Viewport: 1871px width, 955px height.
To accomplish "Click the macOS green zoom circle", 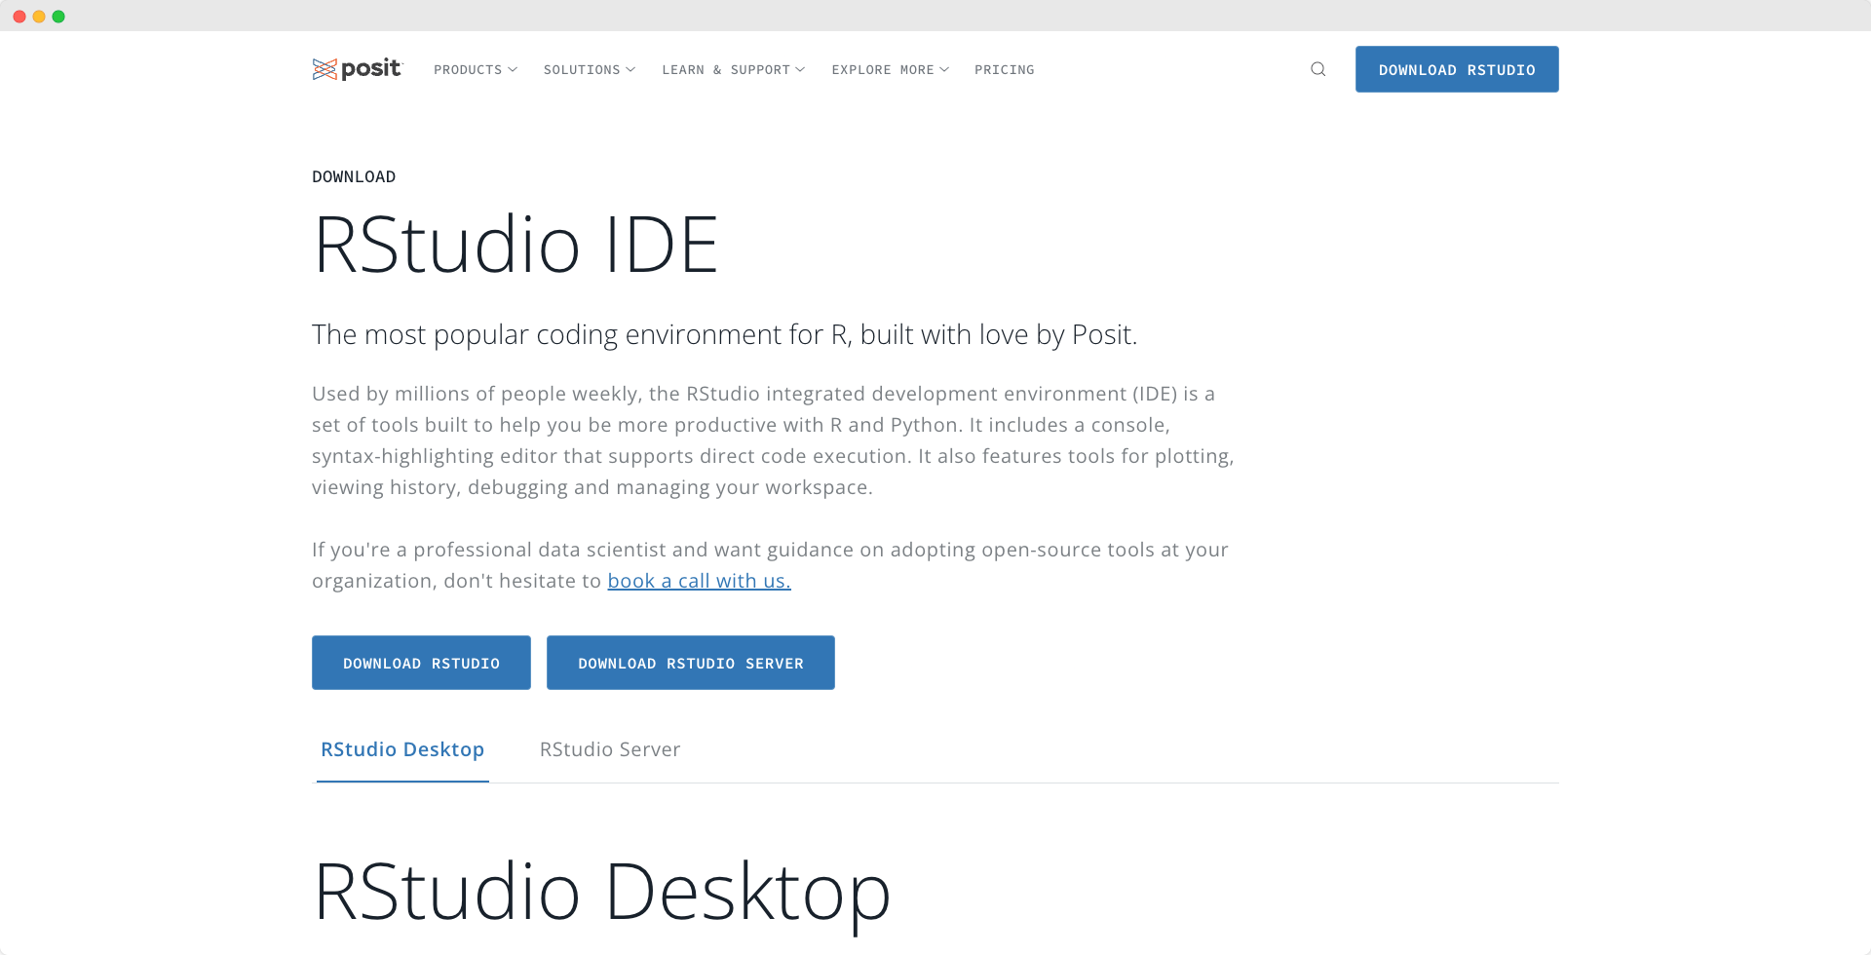I will point(58,16).
